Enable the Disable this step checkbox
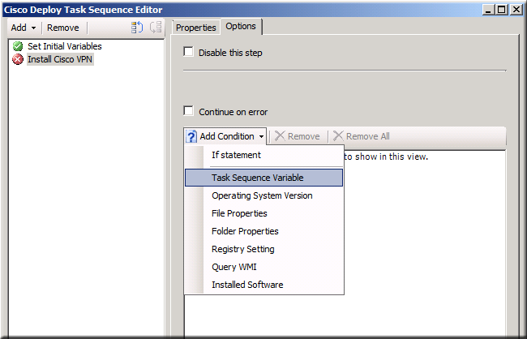 click(188, 52)
